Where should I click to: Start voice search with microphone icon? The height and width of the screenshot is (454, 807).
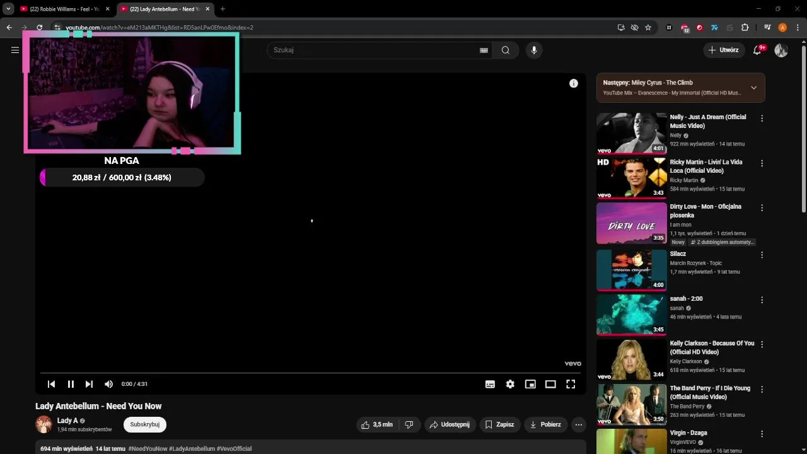coord(534,50)
